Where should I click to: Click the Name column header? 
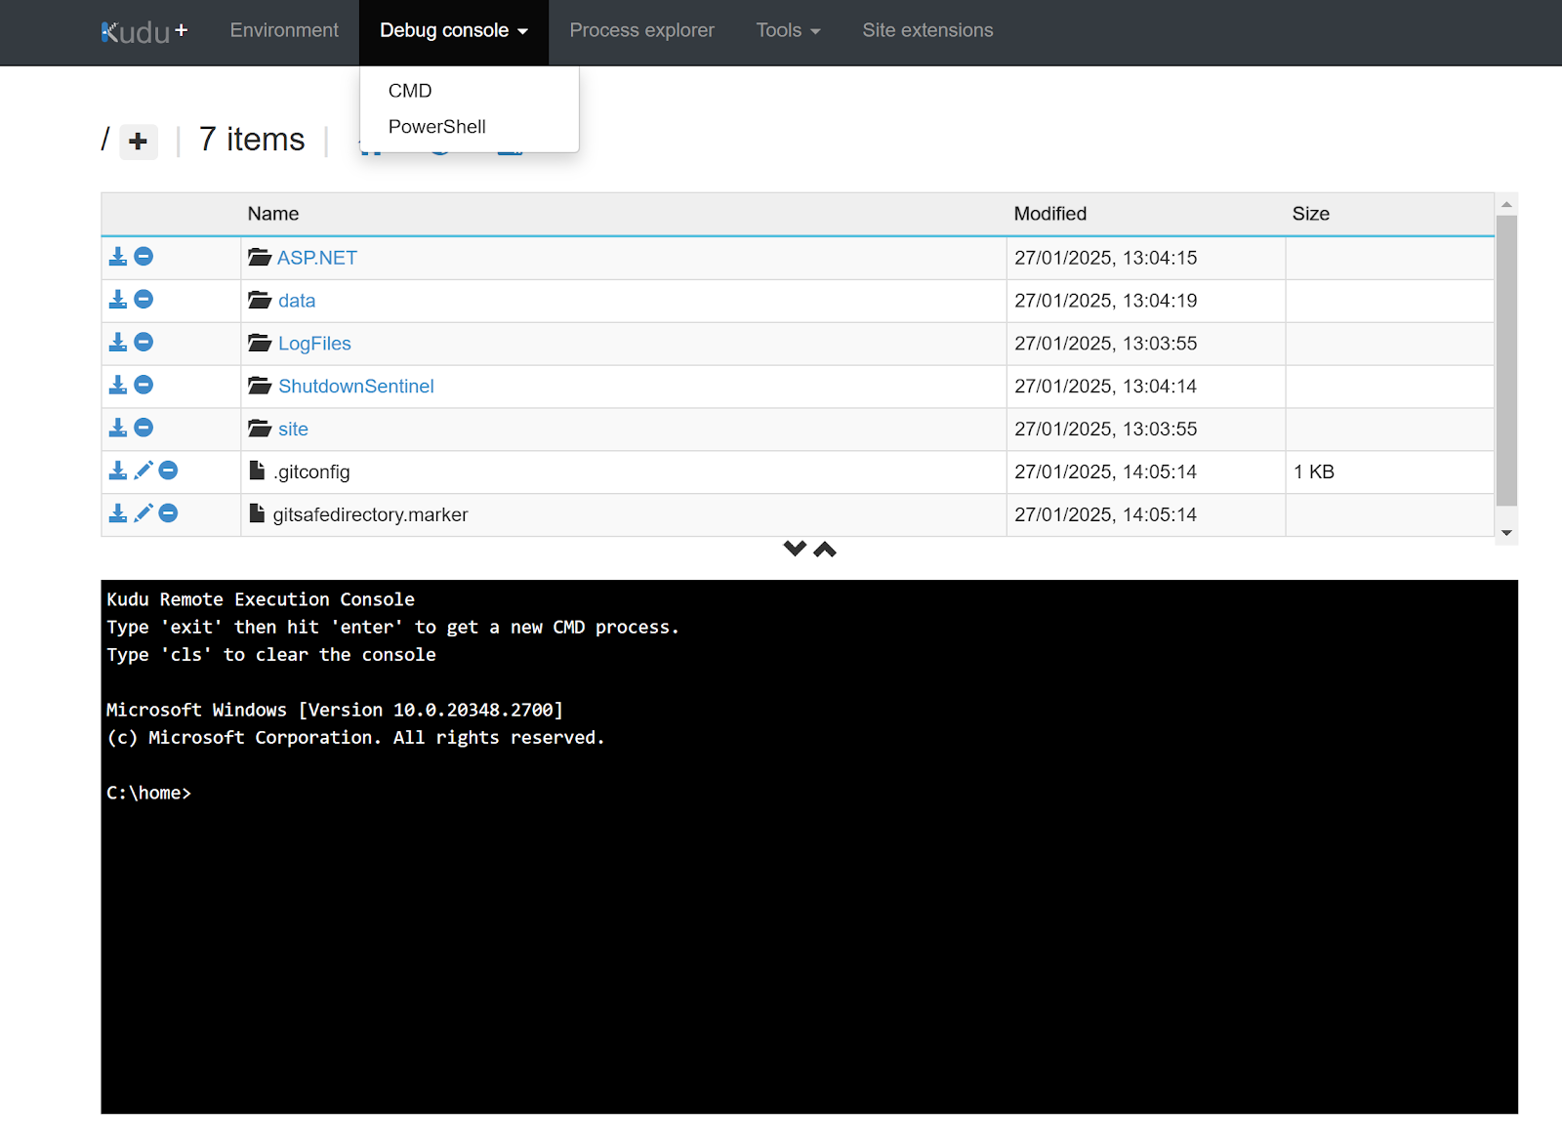pos(273,214)
